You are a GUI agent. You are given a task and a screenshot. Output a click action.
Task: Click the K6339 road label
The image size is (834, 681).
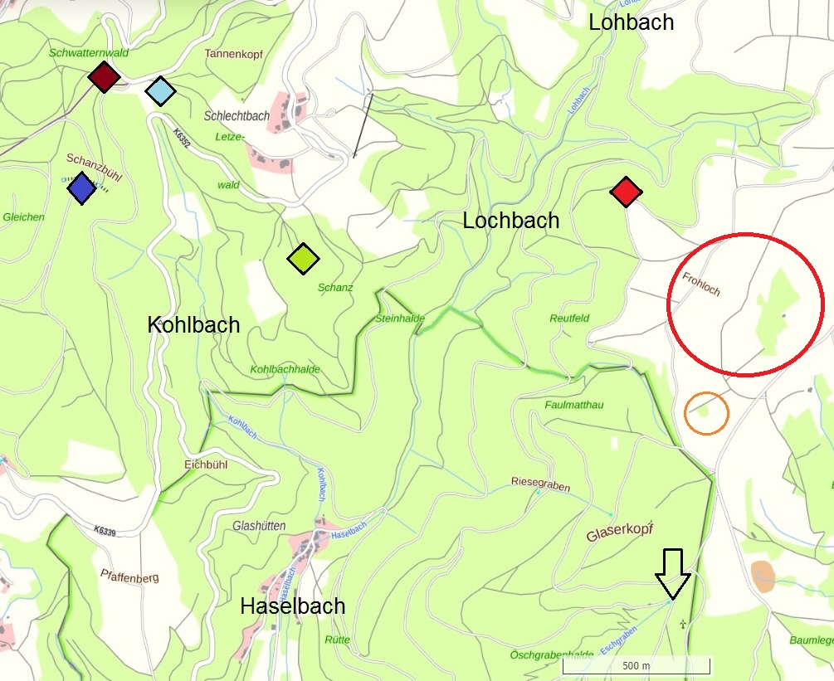coord(105,531)
